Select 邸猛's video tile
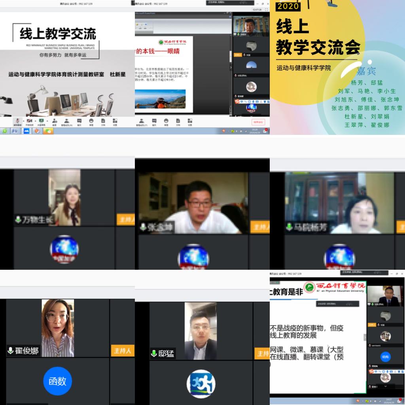405x405 pixels. (201, 331)
